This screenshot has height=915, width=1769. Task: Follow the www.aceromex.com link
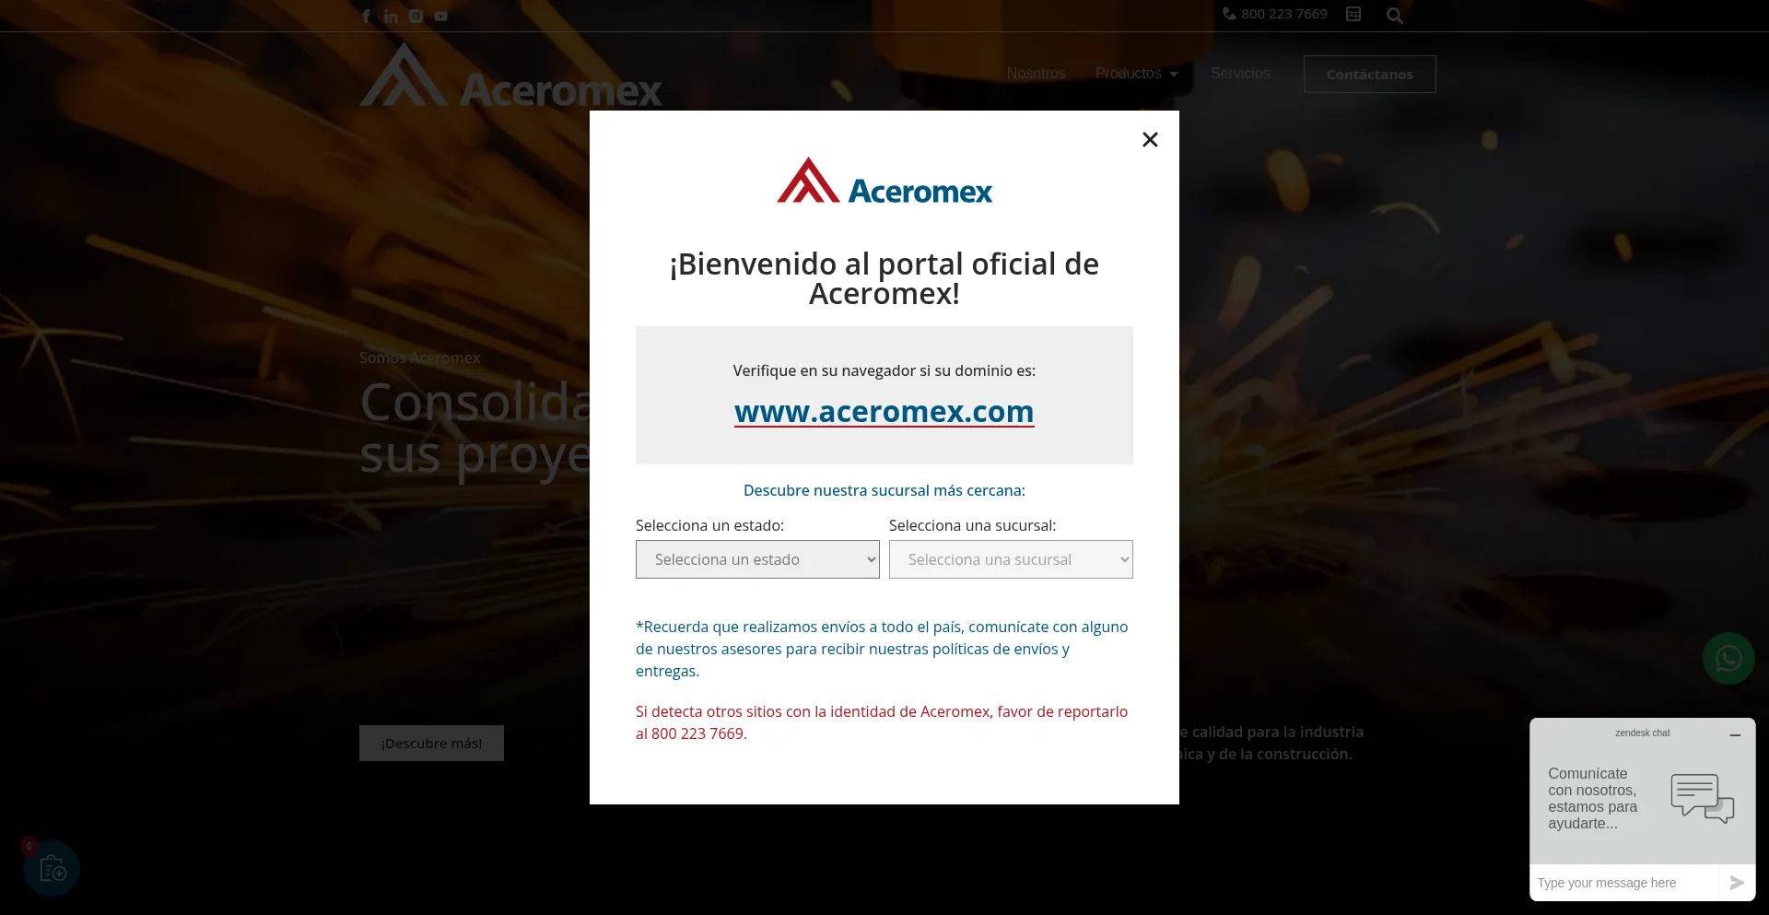(884, 412)
